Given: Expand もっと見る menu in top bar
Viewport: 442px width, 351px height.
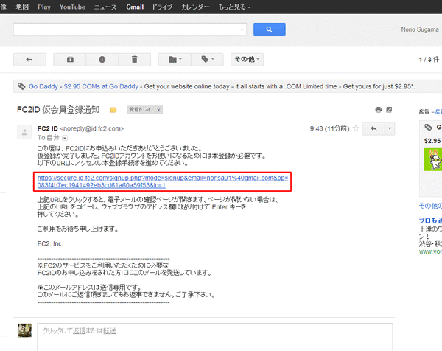Looking at the screenshot, I should point(234,7).
